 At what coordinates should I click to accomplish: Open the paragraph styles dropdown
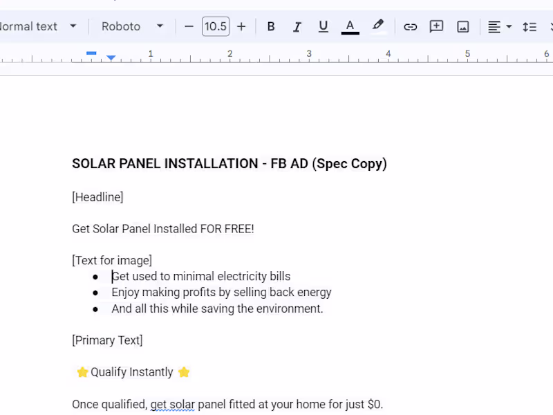click(x=38, y=26)
